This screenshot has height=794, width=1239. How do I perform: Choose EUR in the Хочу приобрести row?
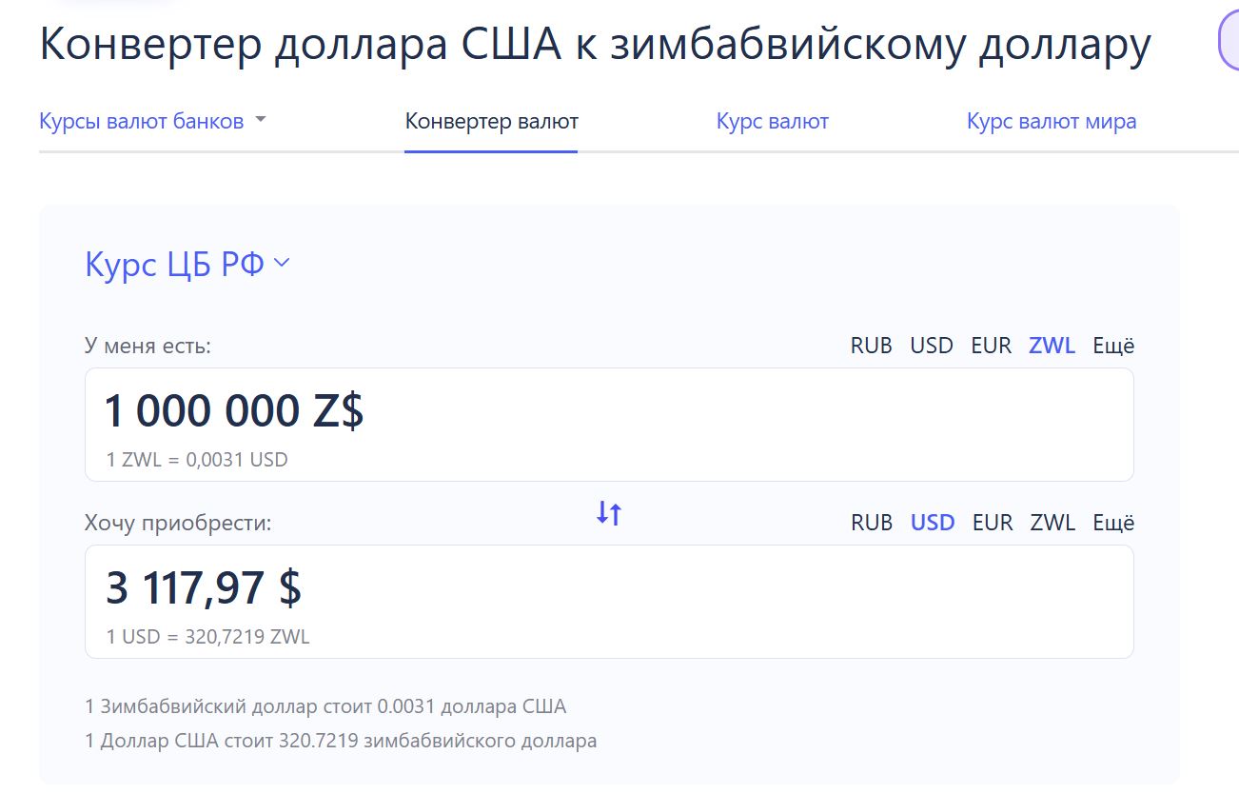pos(993,523)
